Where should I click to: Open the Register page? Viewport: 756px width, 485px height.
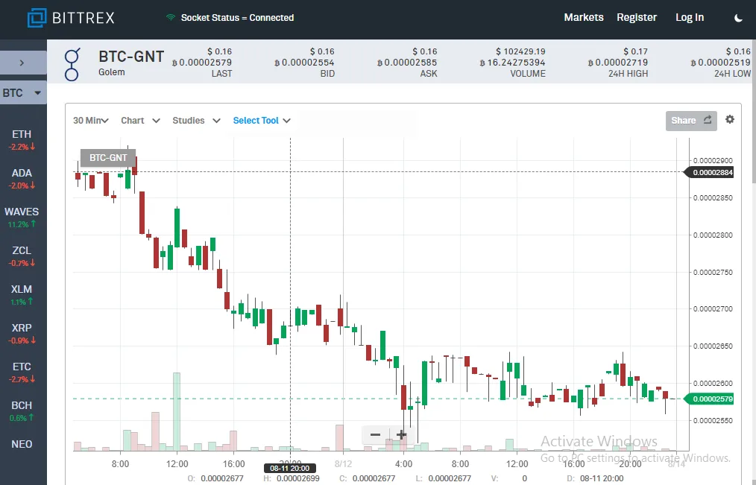(x=637, y=17)
